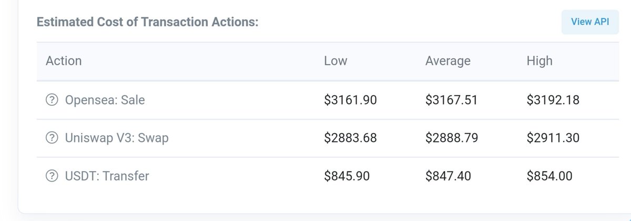Click Uniswap low cost value $2883.68
631x221 pixels.
pos(350,138)
